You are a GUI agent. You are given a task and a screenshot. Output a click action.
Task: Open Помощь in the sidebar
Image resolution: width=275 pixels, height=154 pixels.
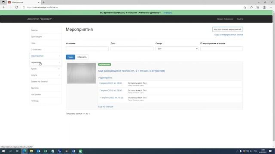coord(46,101)
